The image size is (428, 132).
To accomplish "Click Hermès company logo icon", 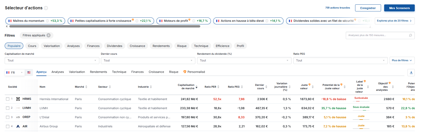I will [18, 99].
